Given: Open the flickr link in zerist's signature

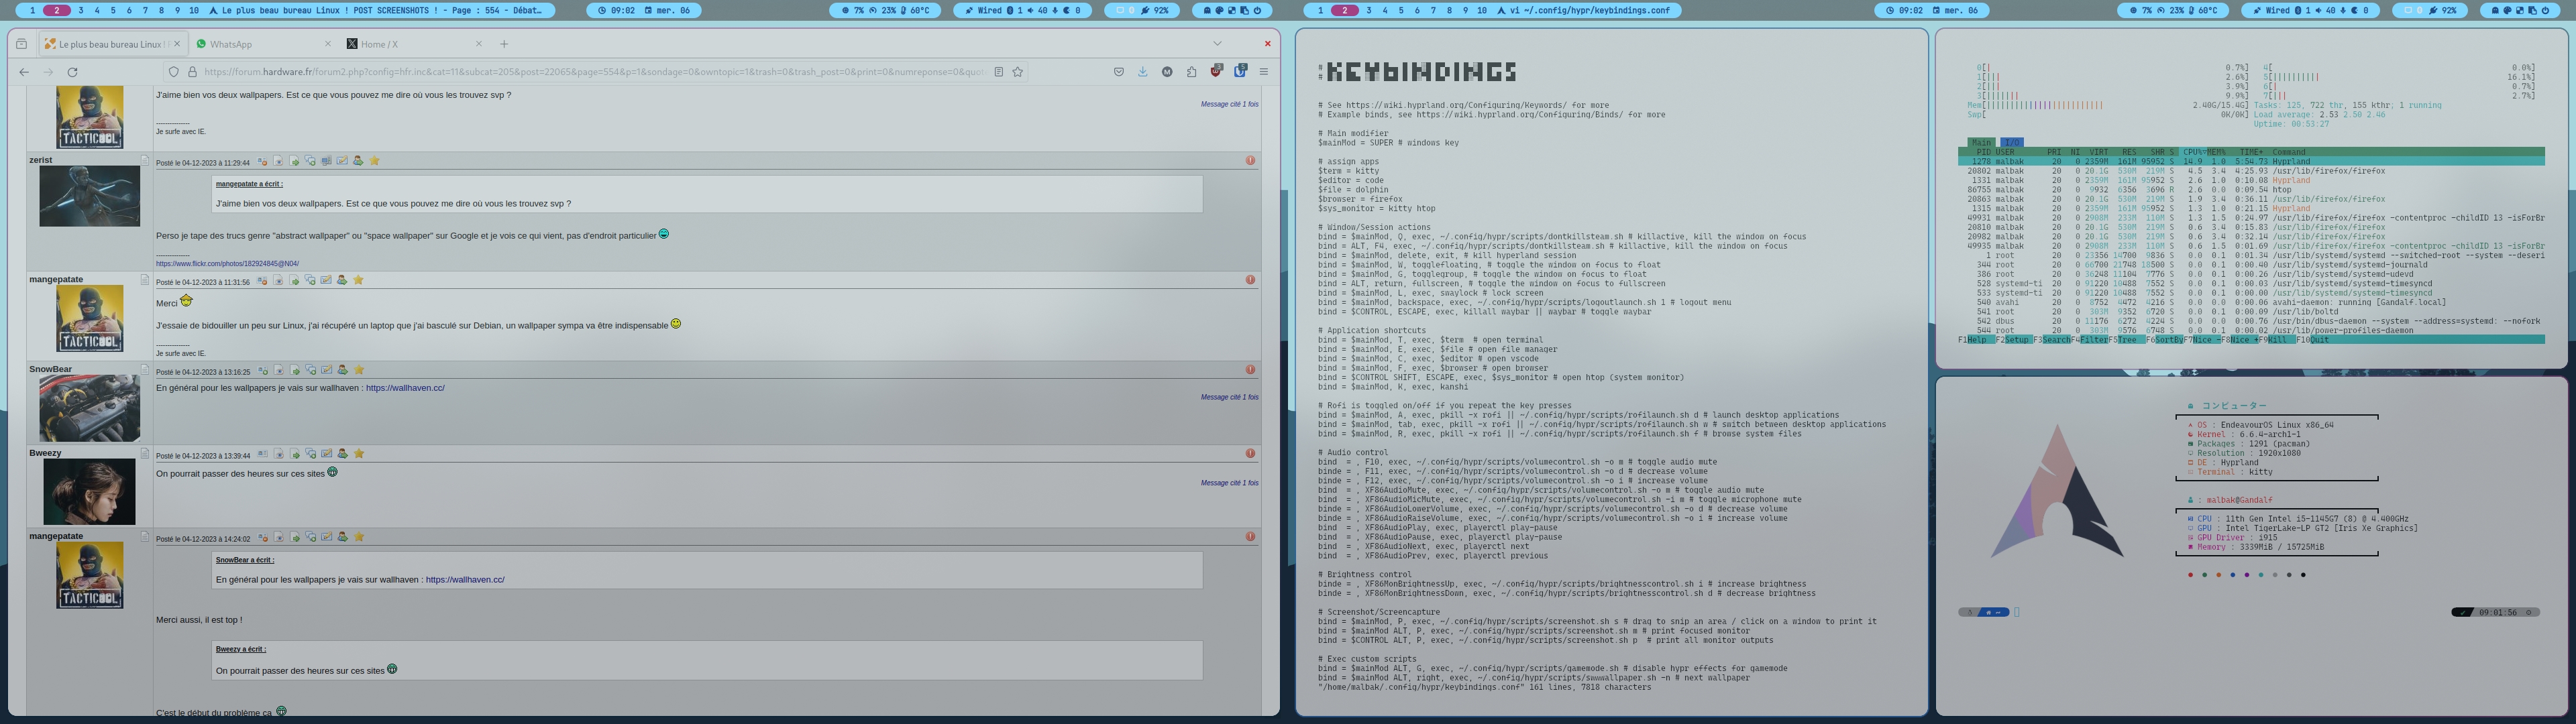Looking at the screenshot, I should [227, 264].
